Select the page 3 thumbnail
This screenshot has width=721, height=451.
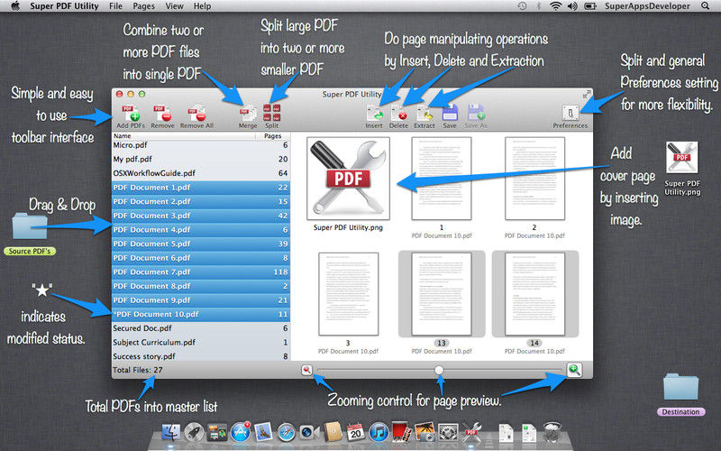pyautogui.click(x=348, y=294)
